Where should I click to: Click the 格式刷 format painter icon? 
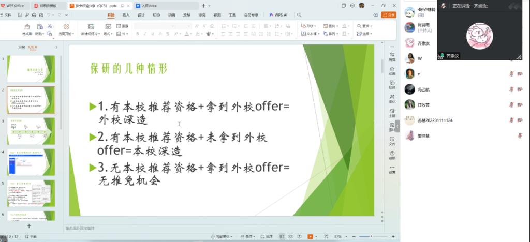coord(27,26)
